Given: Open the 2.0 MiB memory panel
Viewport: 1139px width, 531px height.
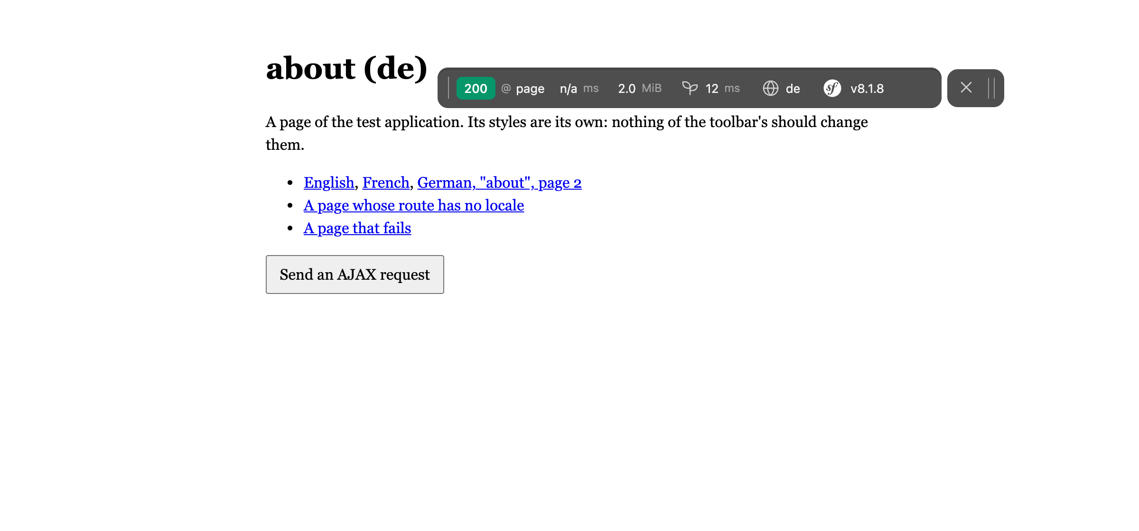Looking at the screenshot, I should pyautogui.click(x=640, y=88).
